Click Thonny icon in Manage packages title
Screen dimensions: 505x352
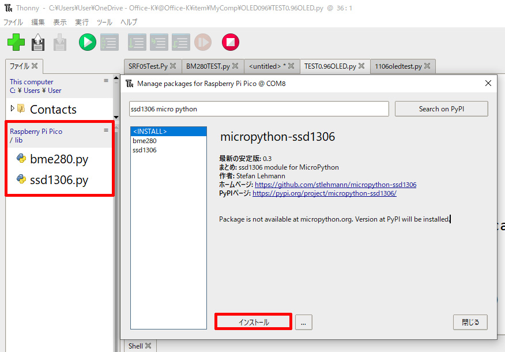(x=130, y=84)
